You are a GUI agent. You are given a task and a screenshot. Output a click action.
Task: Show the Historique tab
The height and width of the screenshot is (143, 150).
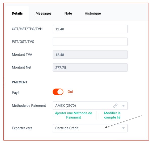[93, 13]
